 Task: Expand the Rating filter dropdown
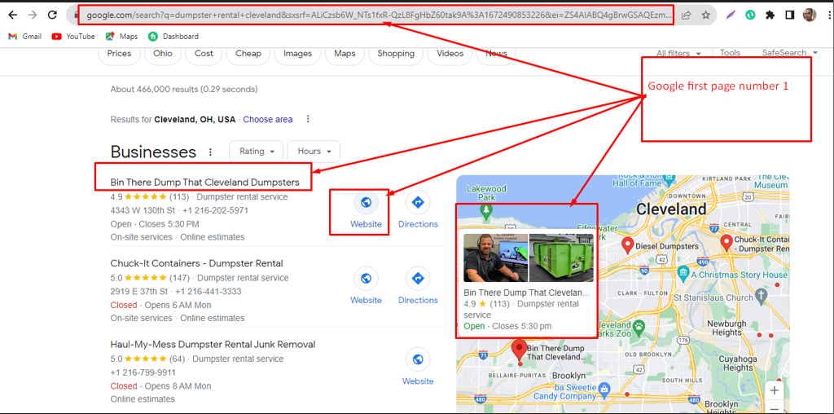point(257,151)
